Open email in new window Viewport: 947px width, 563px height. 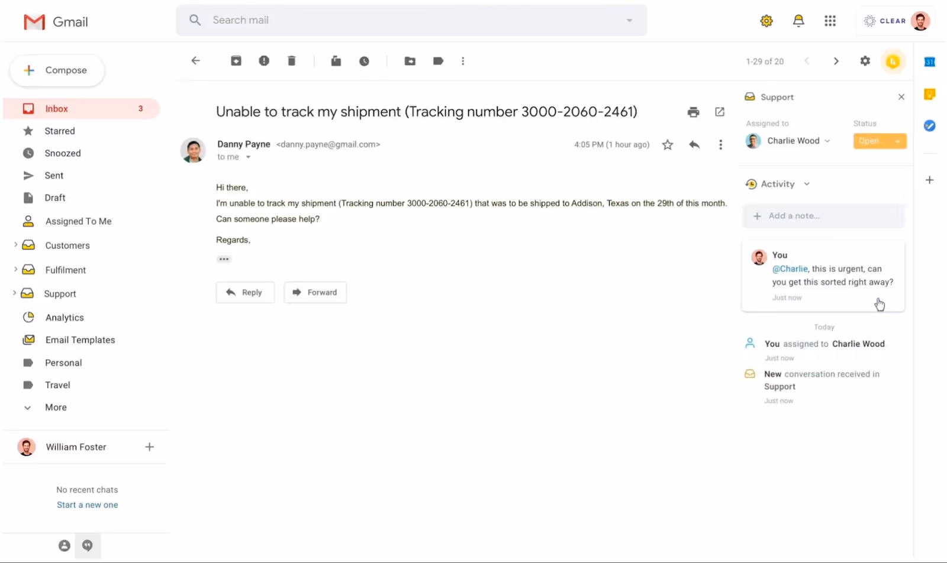tap(720, 112)
